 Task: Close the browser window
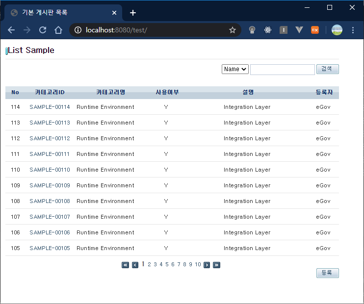pyautogui.click(x=352, y=8)
